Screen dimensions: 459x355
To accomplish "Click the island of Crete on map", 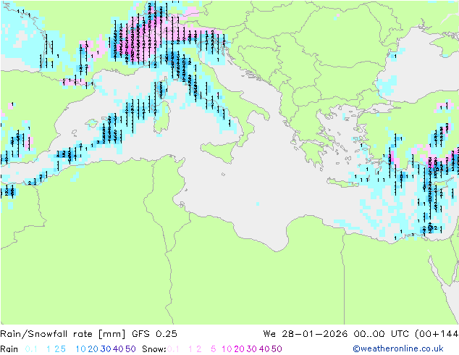I will (342, 183).
